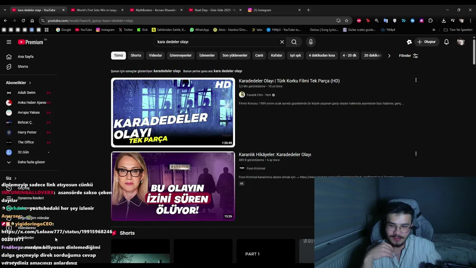476x268 pixels.
Task: Open the Chrome extensions puzzle icon
Action: [x=430, y=20]
